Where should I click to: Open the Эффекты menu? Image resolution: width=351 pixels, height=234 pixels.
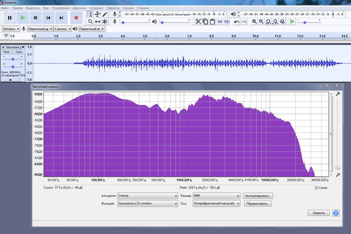[113, 8]
